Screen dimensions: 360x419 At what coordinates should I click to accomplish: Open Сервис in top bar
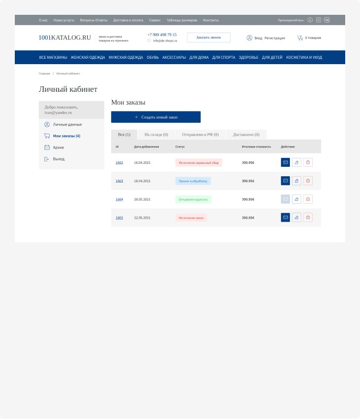pos(155,20)
